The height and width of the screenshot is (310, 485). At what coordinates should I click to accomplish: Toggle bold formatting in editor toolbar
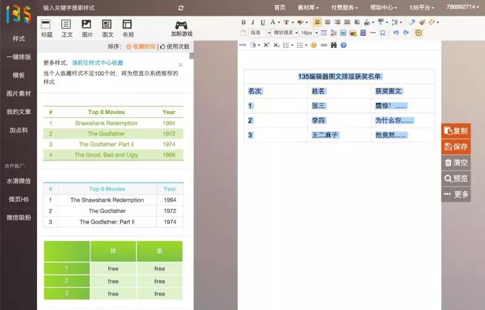244,22
